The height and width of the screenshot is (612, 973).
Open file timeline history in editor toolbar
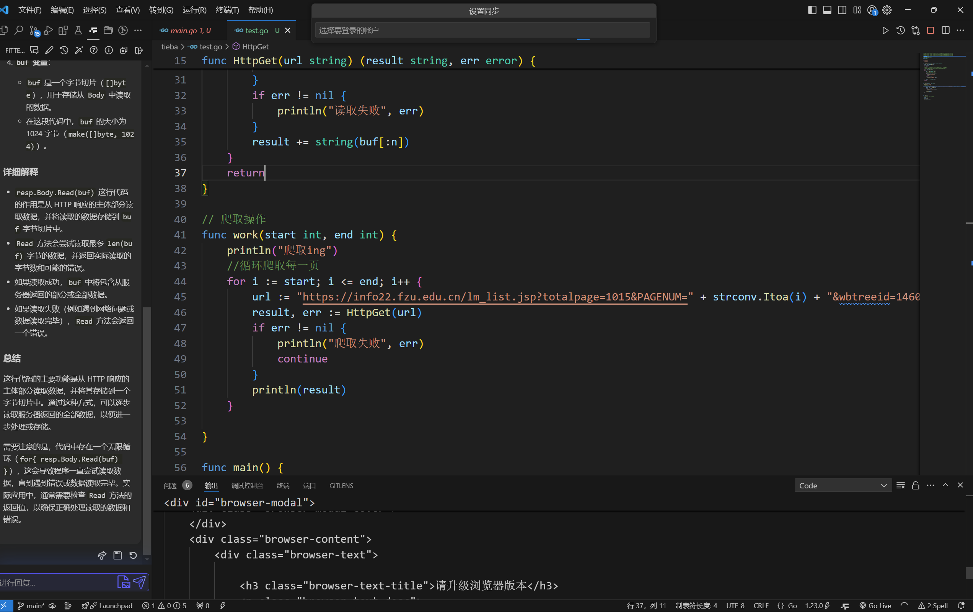pyautogui.click(x=901, y=30)
